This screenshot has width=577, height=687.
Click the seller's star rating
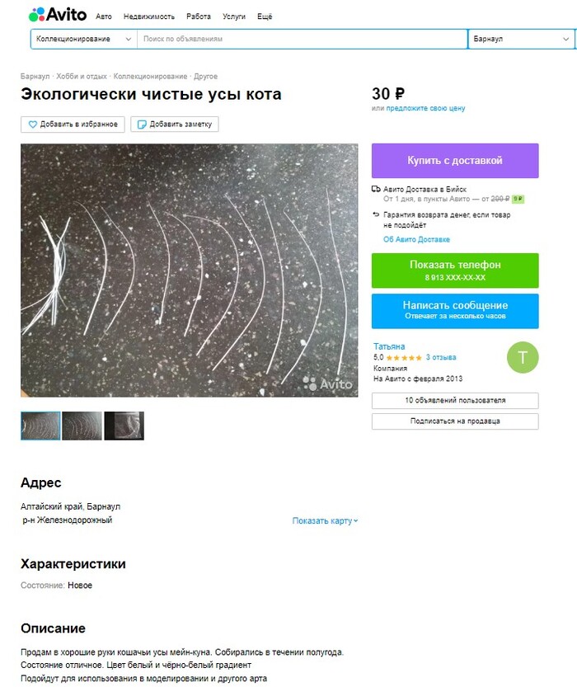pos(404,358)
